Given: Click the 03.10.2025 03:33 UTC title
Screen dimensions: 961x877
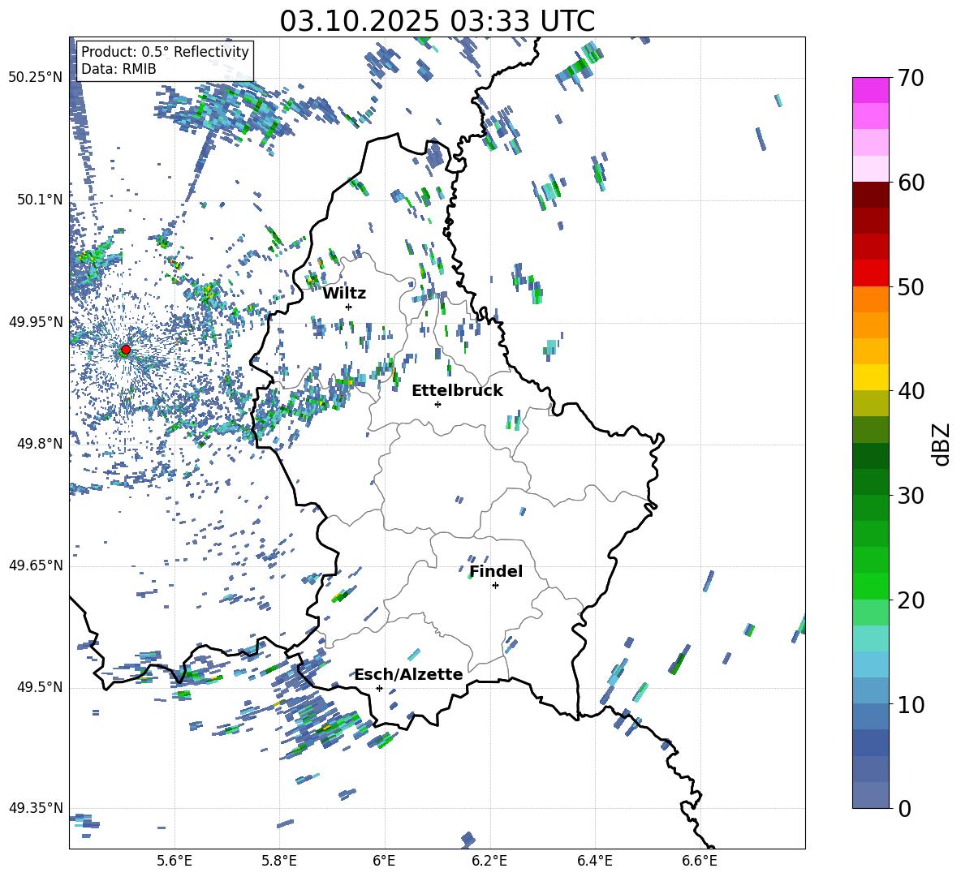Looking at the screenshot, I should point(437,21).
